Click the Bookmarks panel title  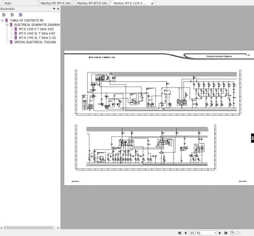tap(8, 9)
